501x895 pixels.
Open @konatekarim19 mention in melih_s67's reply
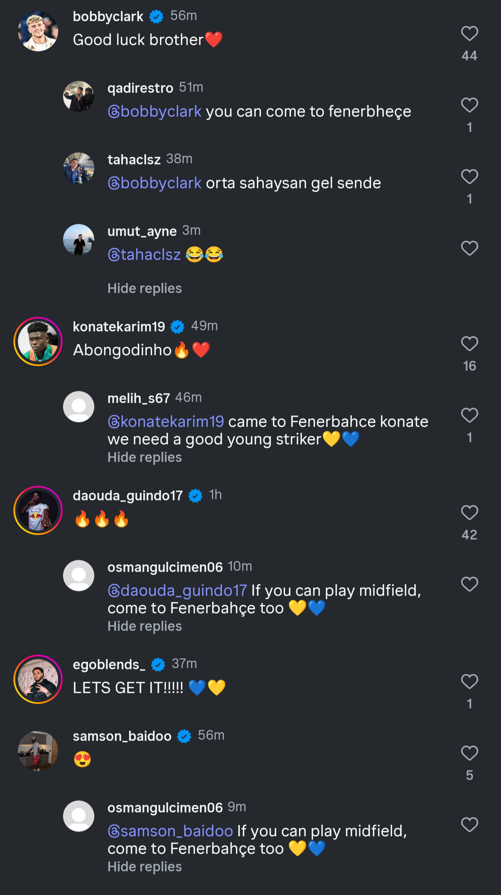click(x=166, y=422)
